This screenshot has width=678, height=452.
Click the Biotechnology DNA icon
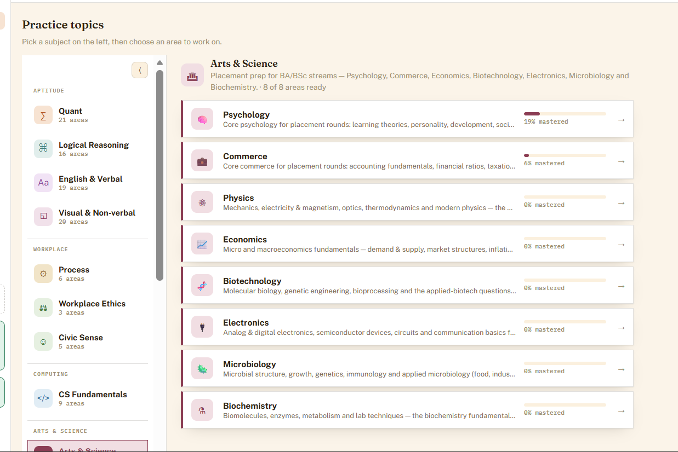[202, 286]
